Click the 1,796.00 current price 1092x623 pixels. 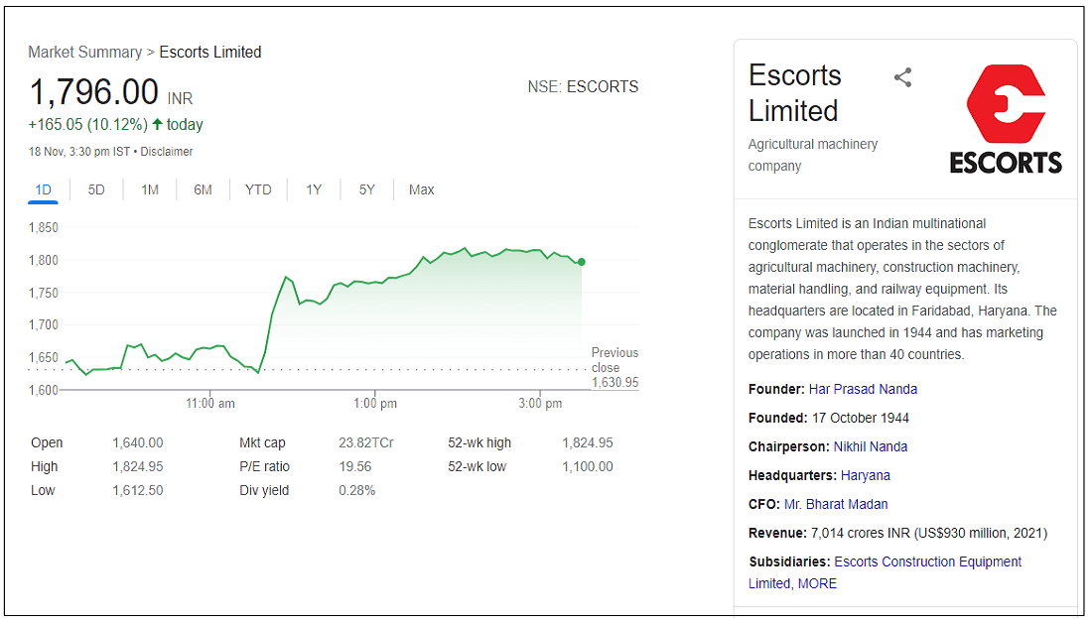tap(94, 92)
